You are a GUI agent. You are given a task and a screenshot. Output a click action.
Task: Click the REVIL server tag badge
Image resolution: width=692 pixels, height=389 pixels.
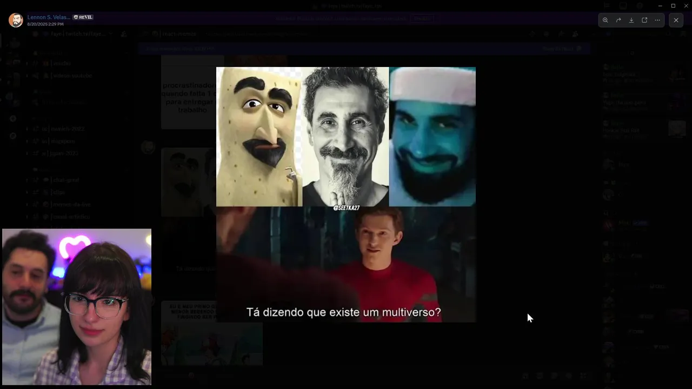[83, 17]
